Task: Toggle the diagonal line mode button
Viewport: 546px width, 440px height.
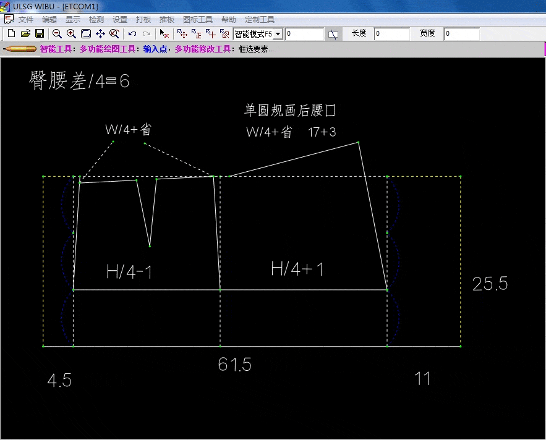Action: coord(333,34)
